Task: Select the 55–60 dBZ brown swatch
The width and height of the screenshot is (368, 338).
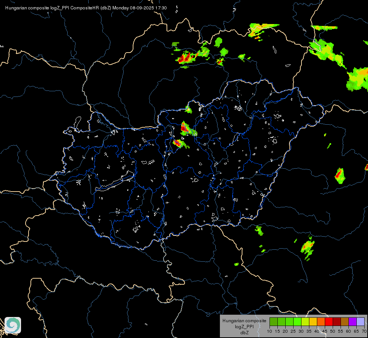Action: click(345, 321)
